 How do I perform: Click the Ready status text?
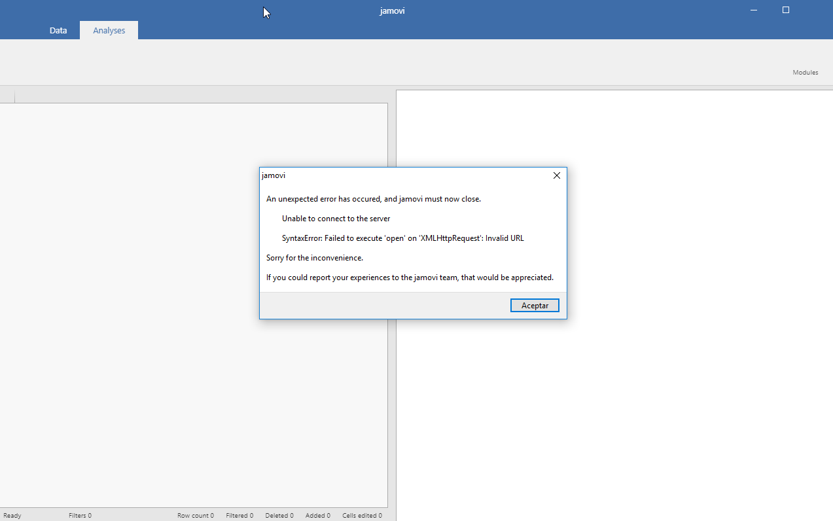[x=12, y=516]
